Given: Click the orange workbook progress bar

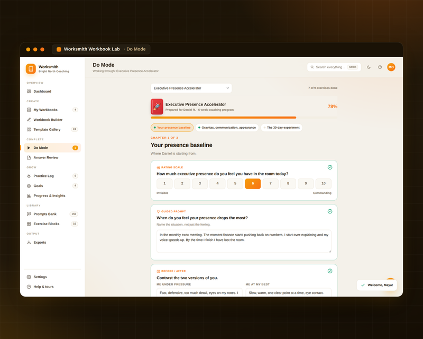Looking at the screenshot, I should click(223, 118).
